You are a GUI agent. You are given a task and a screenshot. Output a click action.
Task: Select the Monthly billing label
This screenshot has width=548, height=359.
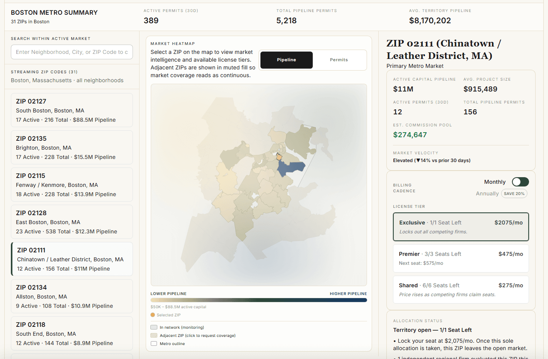tap(495, 182)
